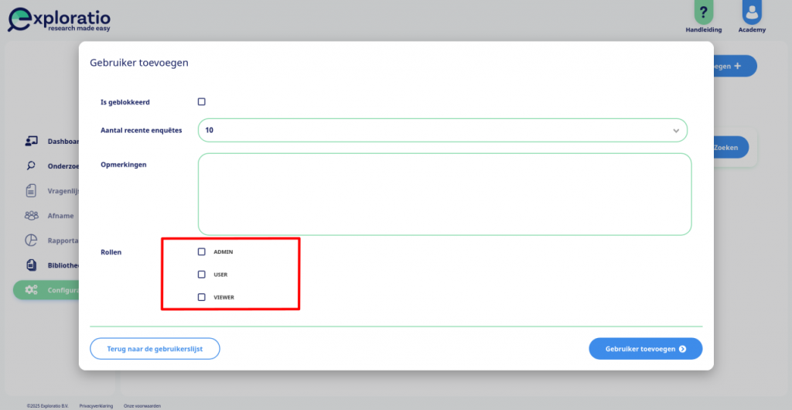Click inside the Opmerkingen text area
Viewport: 792px width, 410px height.
[x=445, y=194]
